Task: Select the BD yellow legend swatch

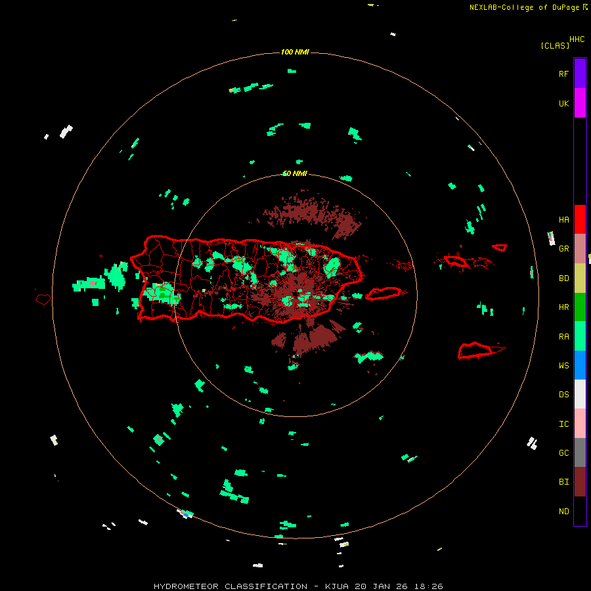Action: point(580,278)
